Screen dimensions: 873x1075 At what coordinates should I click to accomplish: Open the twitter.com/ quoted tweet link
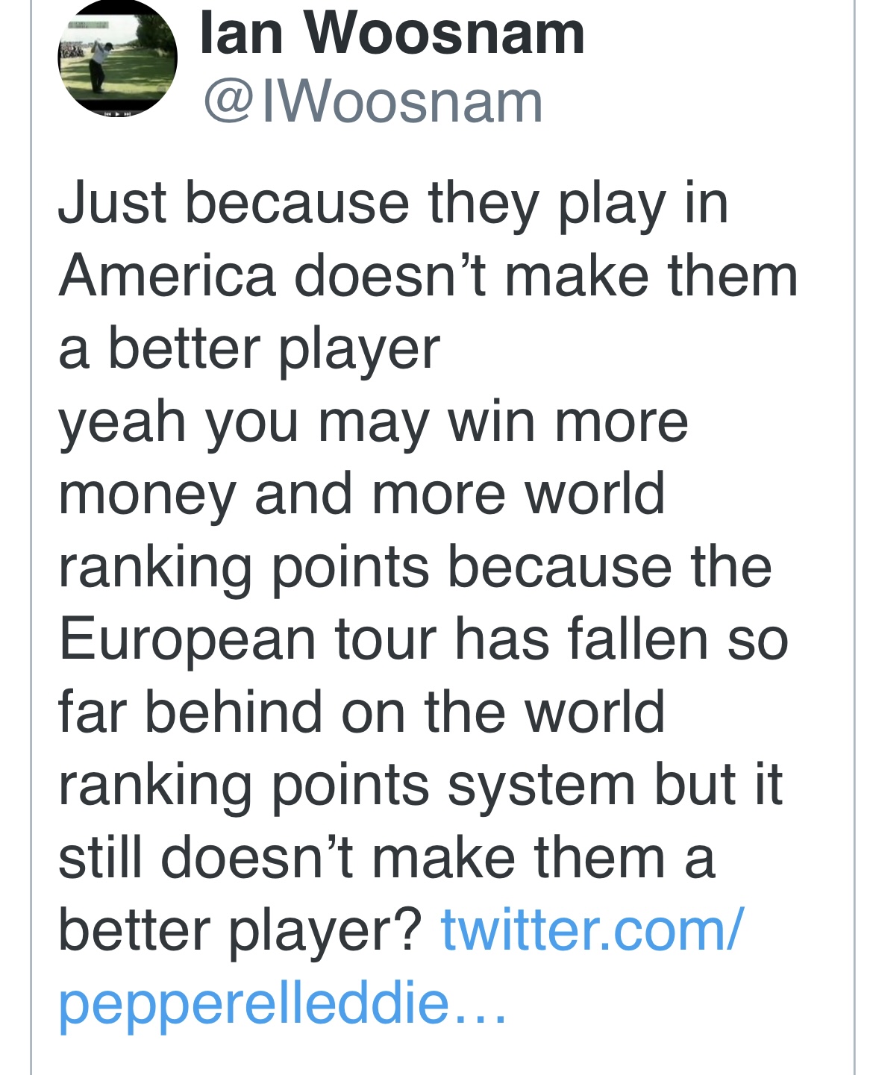[592, 930]
